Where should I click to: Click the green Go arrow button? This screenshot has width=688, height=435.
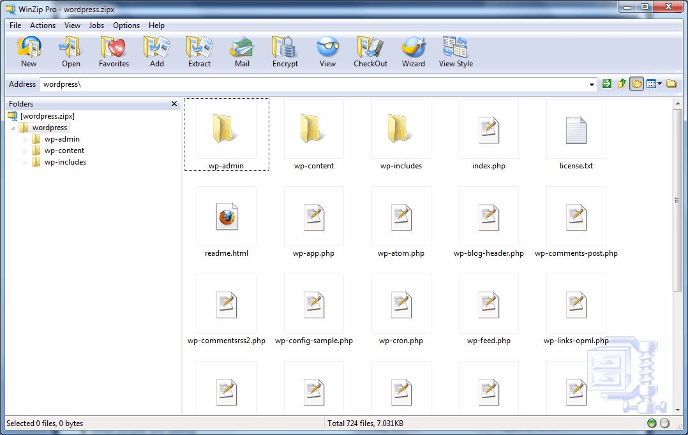pyautogui.click(x=607, y=84)
